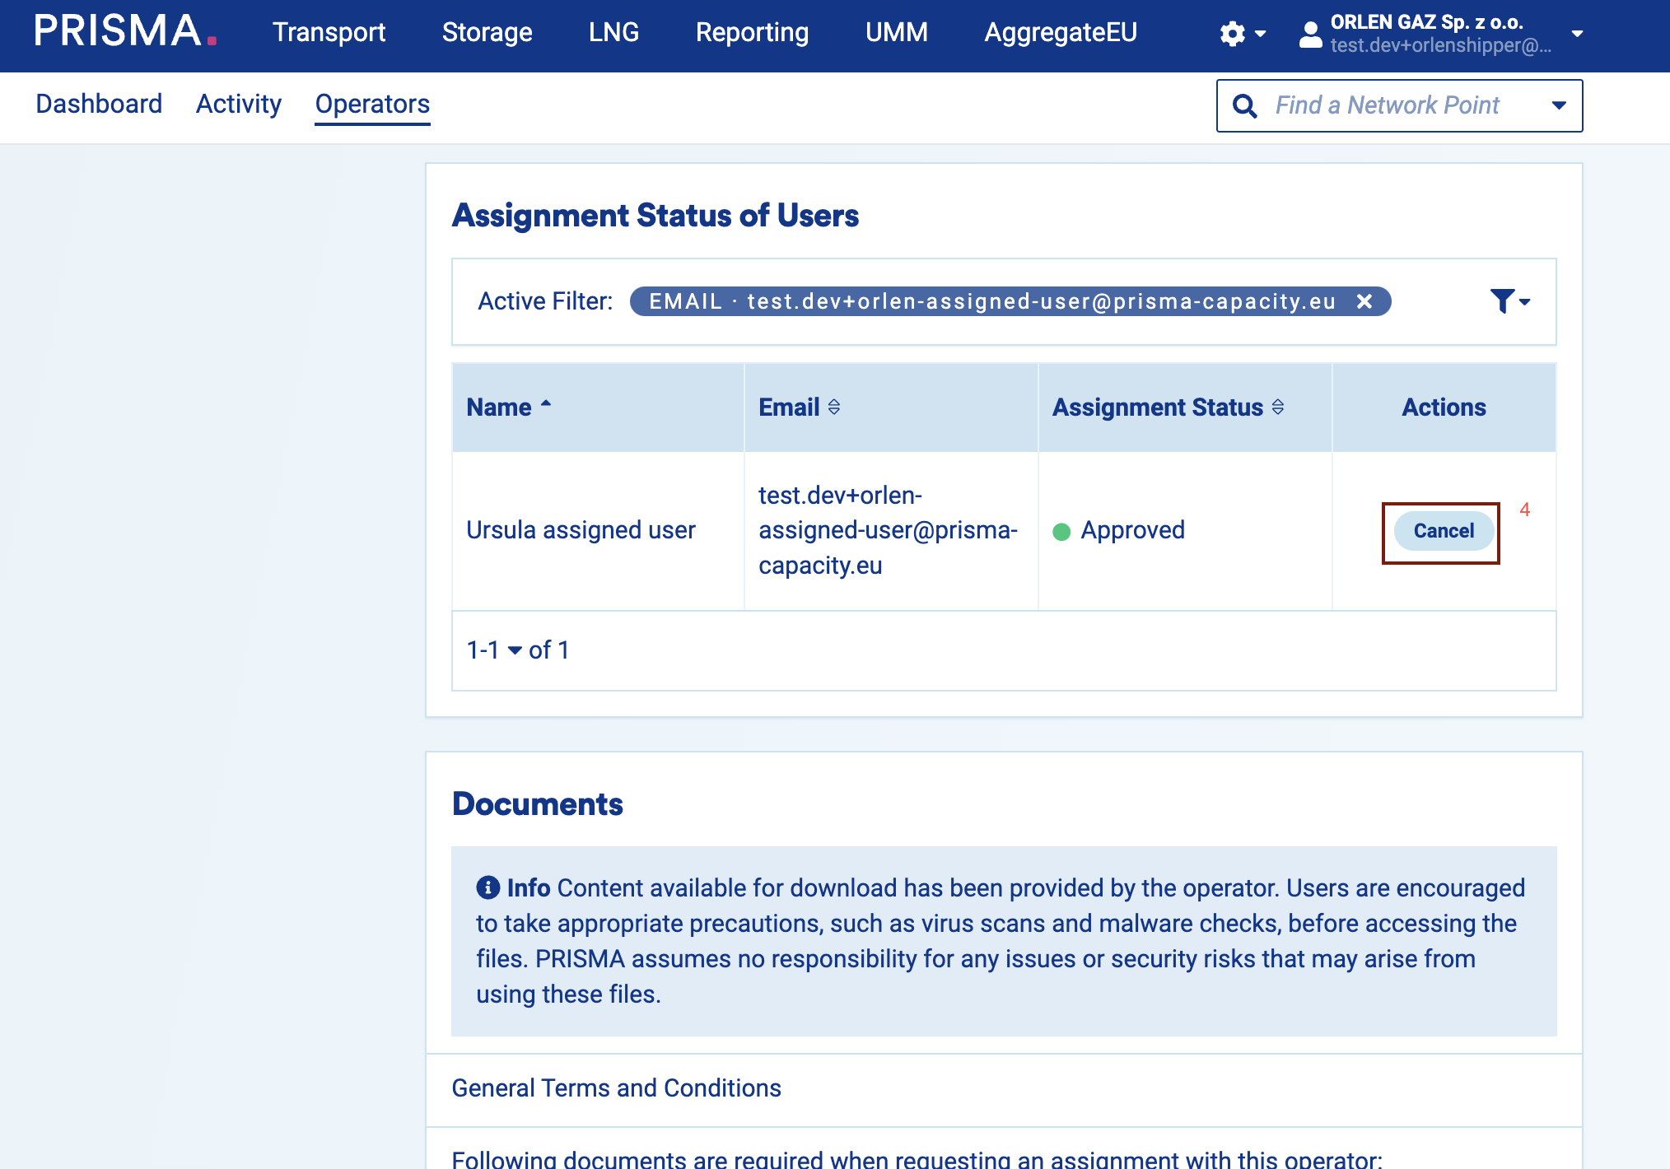The image size is (1670, 1169).
Task: Click General Terms and Conditions
Action: click(616, 1088)
